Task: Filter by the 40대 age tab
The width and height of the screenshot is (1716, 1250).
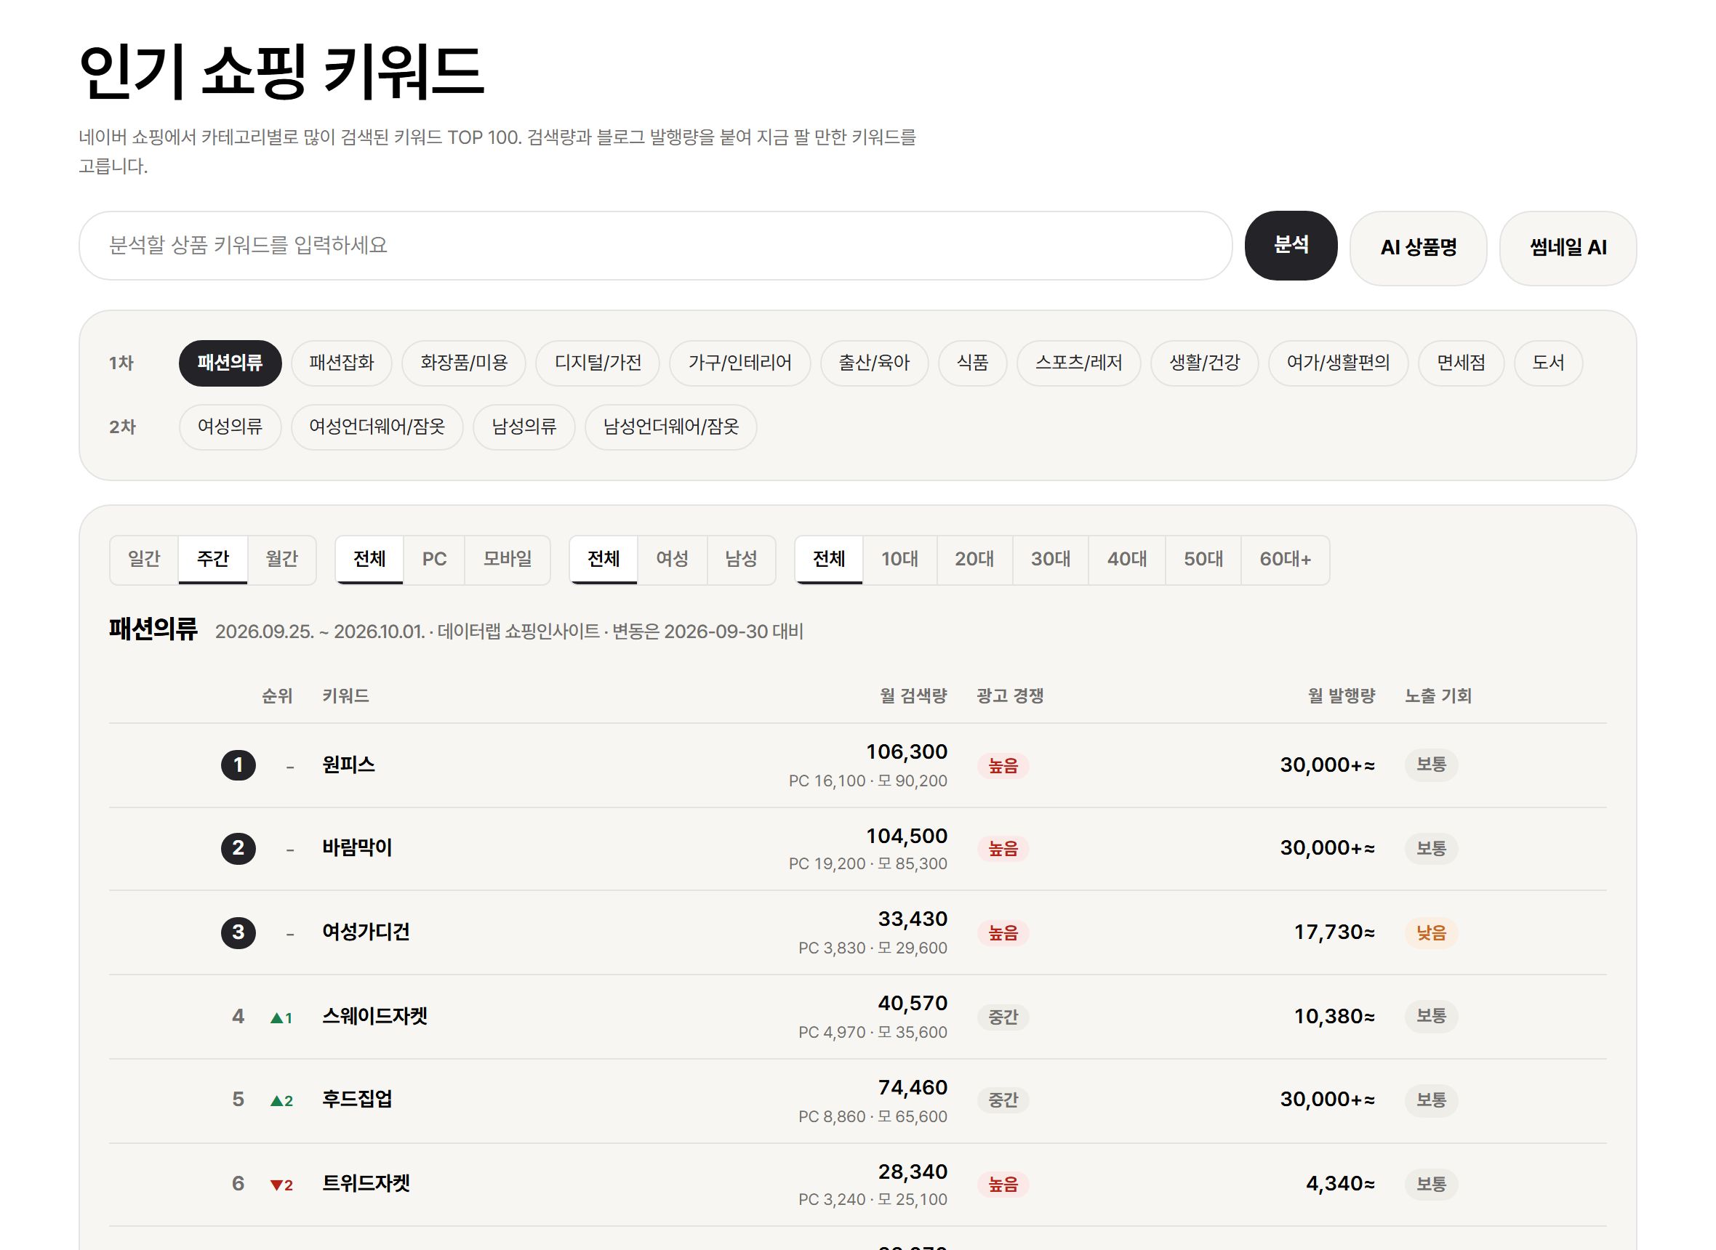Action: click(x=1126, y=559)
